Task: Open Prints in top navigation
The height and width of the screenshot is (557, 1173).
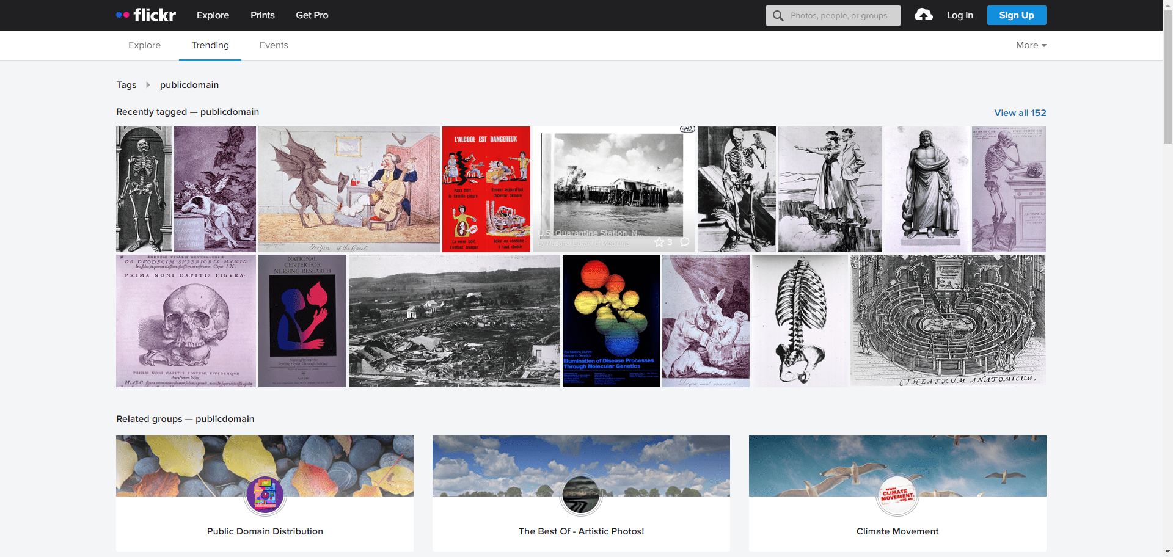Action: 262,15
